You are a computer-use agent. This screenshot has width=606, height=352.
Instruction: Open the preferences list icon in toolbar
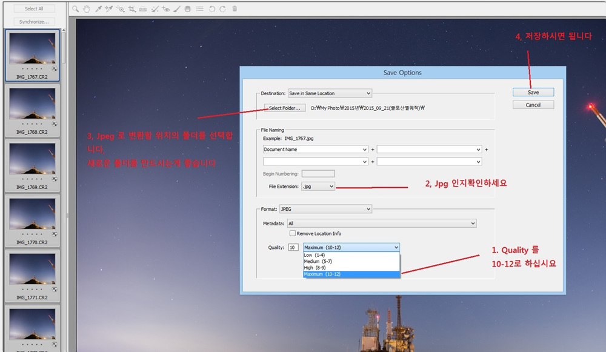click(x=199, y=9)
